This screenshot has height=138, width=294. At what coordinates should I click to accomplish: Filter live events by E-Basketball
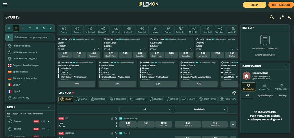(x=118, y=99)
